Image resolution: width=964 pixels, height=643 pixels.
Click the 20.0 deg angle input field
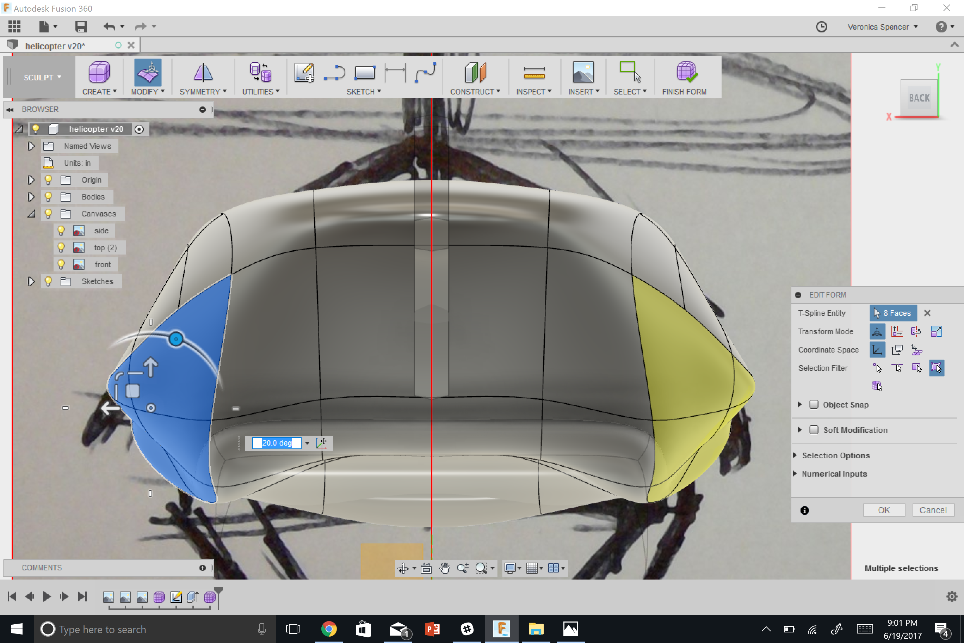coord(277,443)
